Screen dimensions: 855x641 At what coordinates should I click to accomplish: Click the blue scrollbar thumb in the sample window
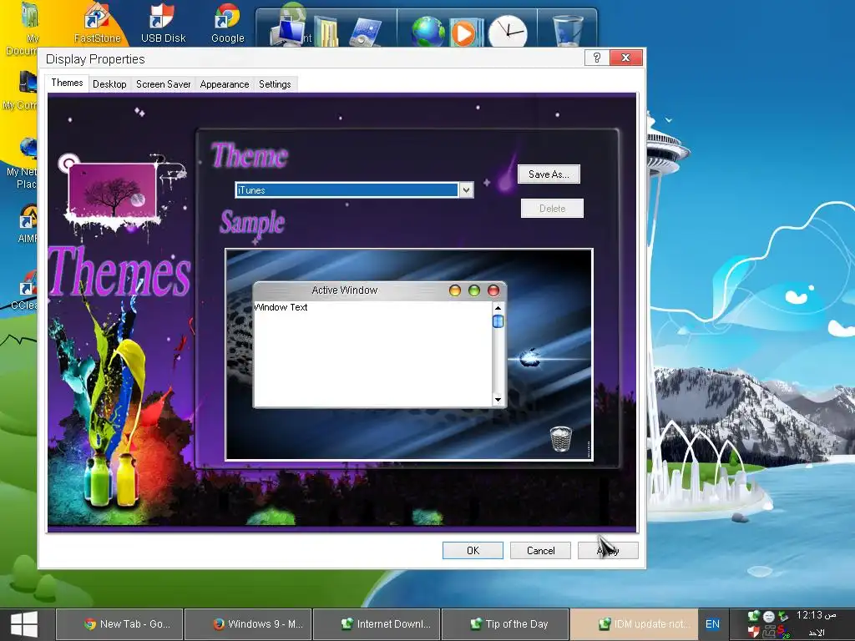tap(498, 321)
